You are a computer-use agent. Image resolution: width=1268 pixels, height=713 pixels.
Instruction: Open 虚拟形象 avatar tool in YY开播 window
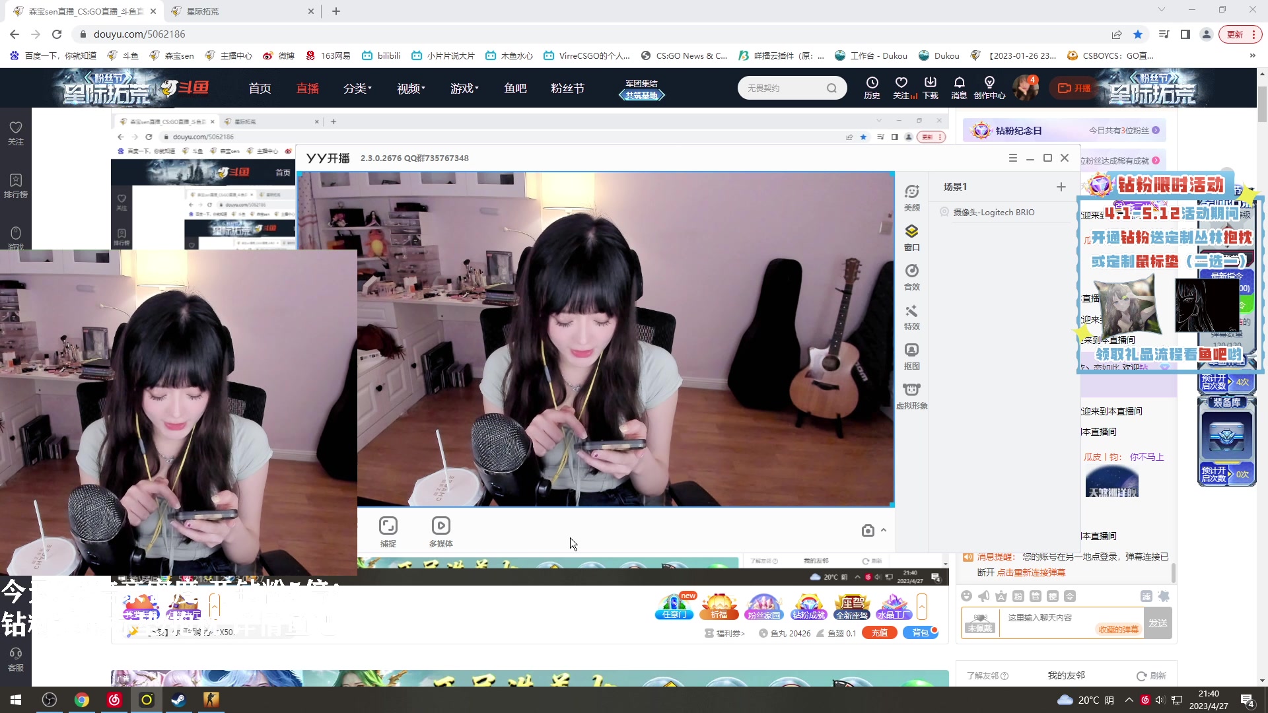[911, 396]
